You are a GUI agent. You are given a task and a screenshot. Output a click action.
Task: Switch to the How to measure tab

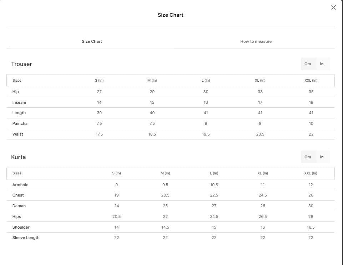pyautogui.click(x=256, y=41)
